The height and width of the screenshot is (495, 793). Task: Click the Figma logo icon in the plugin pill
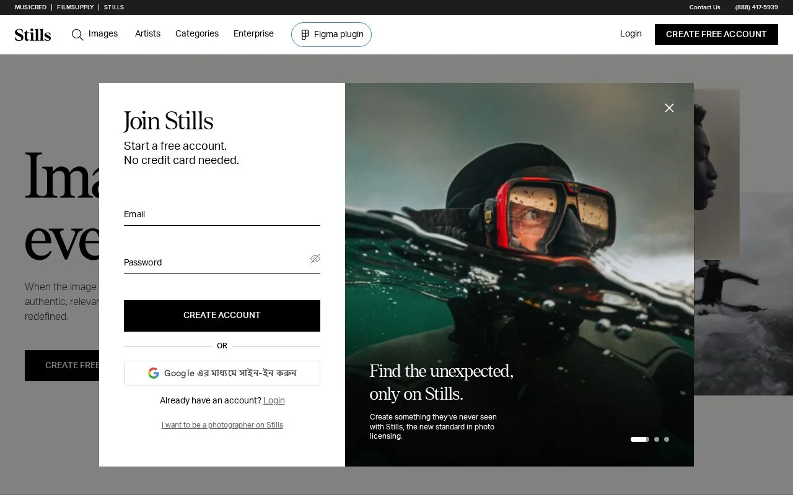tap(305, 35)
